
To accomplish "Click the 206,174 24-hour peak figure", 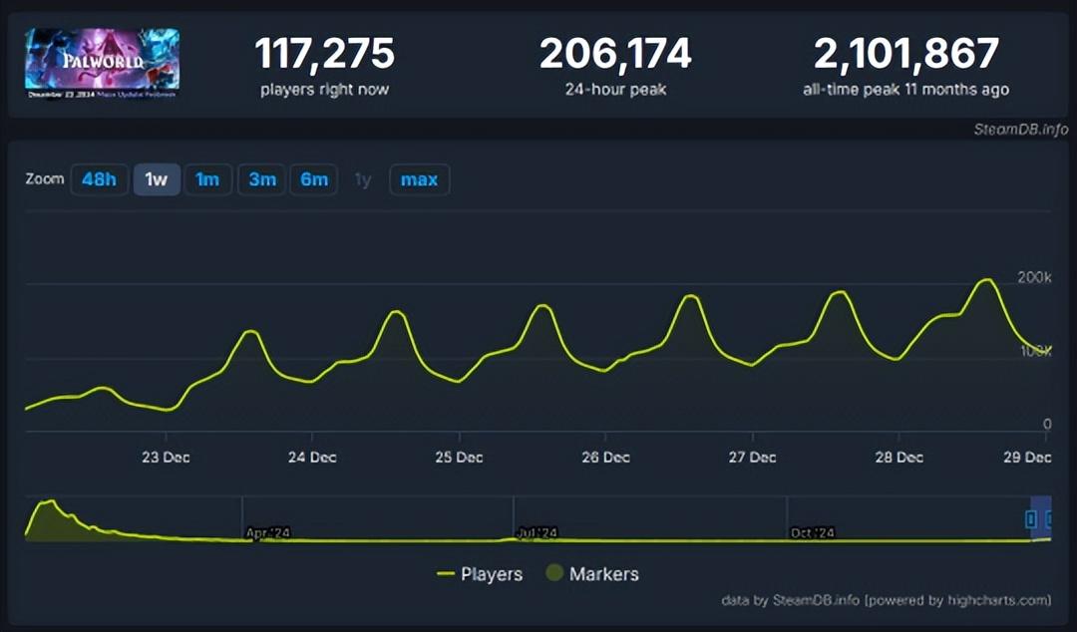I will coord(615,54).
